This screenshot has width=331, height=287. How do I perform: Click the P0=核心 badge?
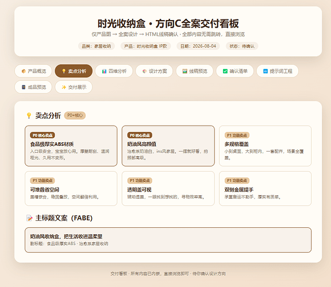(75, 115)
